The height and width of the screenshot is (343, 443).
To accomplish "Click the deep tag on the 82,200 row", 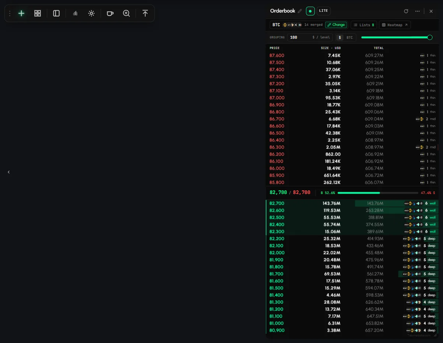I will click(432, 239).
